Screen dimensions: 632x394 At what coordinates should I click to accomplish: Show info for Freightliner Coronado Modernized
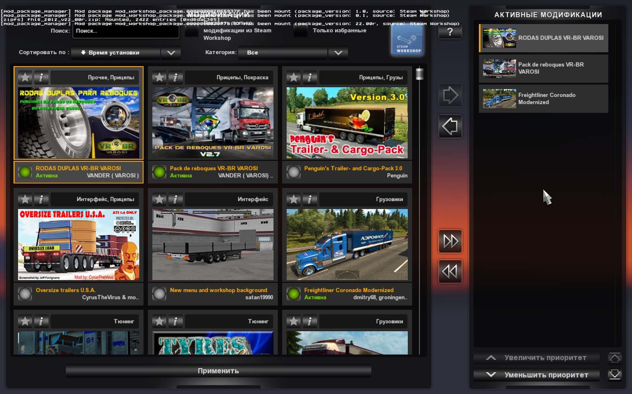[x=310, y=199]
